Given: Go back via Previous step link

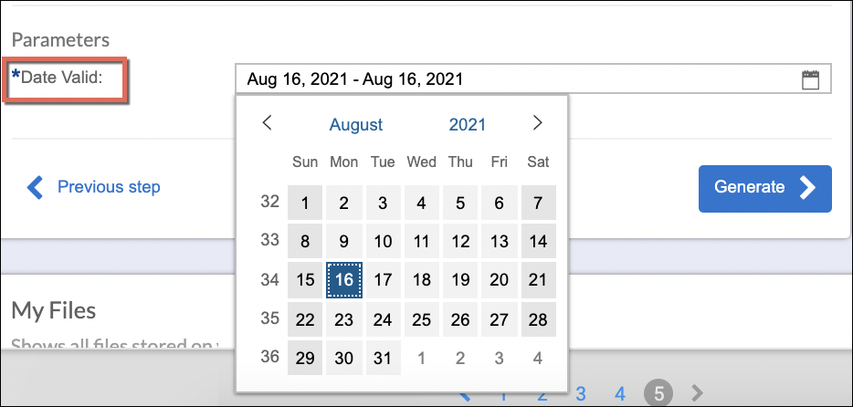Looking at the screenshot, I should 93,187.
